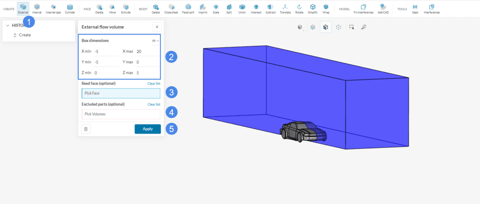Select the External flow volume tool

coord(23,8)
